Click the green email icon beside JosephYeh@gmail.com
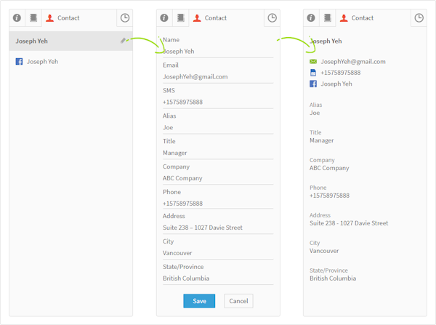The width and height of the screenshot is (436, 325). click(313, 62)
